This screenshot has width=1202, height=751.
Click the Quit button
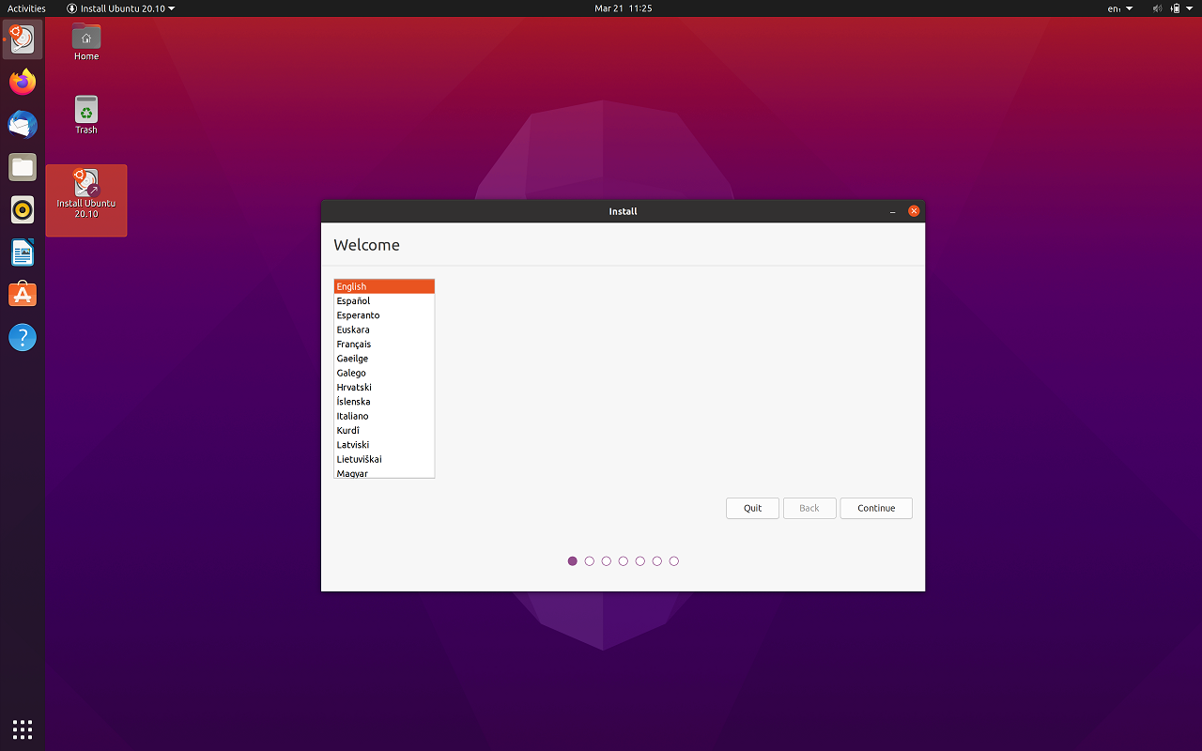[752, 508]
